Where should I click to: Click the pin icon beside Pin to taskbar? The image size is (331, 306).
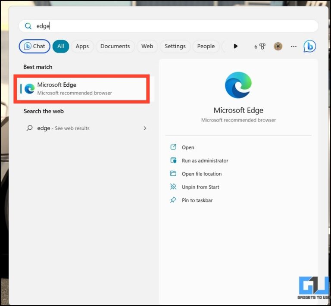[173, 200]
